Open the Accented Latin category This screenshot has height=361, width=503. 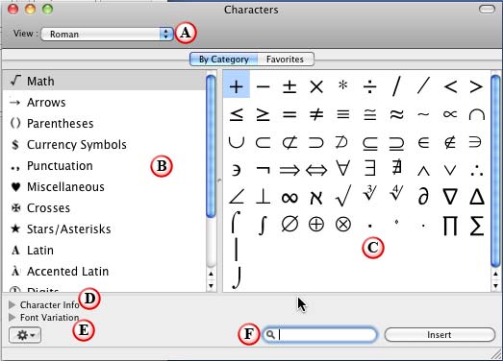[104, 272]
